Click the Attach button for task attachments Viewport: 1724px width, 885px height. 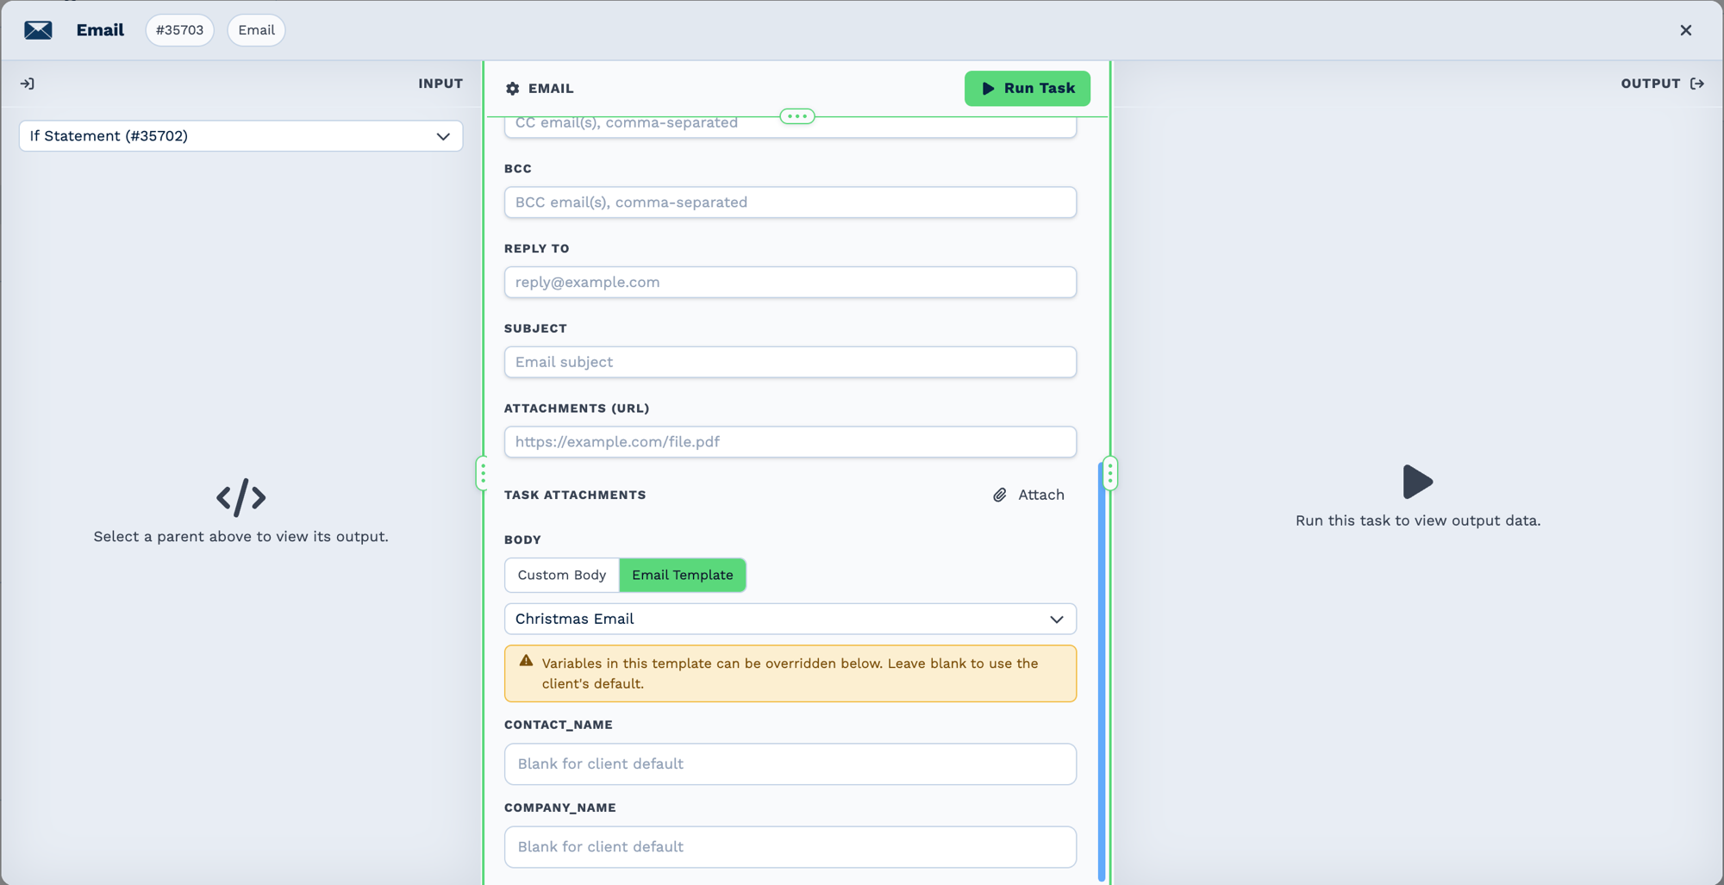pyautogui.click(x=1028, y=495)
